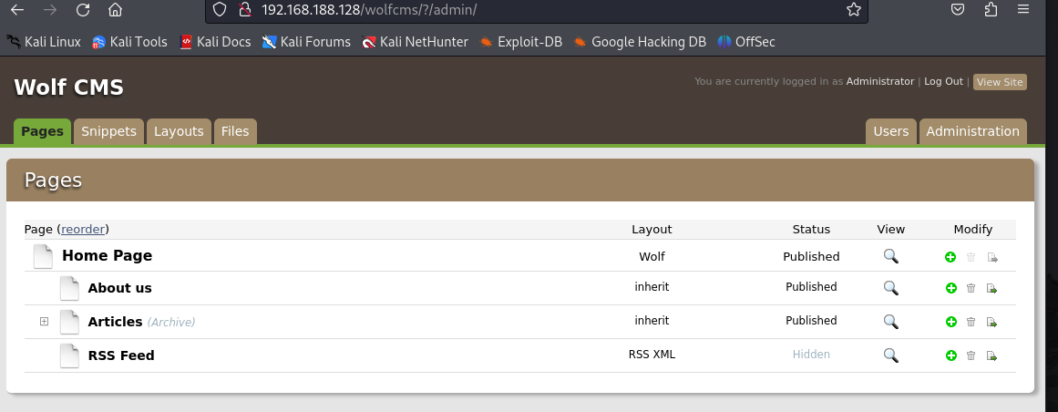The height and width of the screenshot is (412, 1058).
Task: Click the insecure connection padlock icon
Action: pyautogui.click(x=245, y=9)
